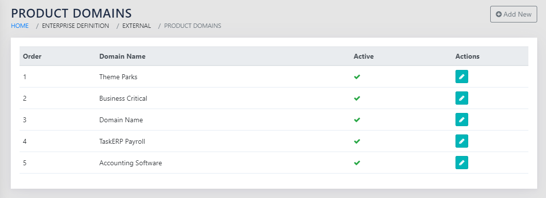Click the Domain Name column header
The image size is (546, 198).
tap(122, 56)
